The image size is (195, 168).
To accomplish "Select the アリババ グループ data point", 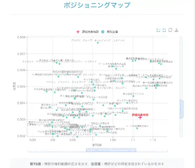I will click(98, 43).
